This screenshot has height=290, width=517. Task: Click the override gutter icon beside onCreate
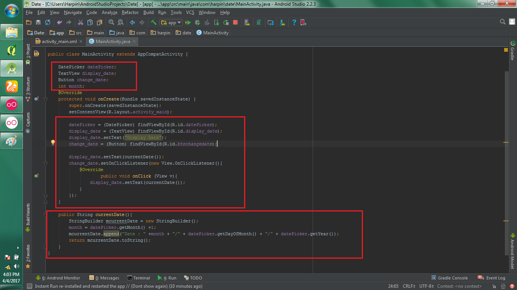coord(36,99)
